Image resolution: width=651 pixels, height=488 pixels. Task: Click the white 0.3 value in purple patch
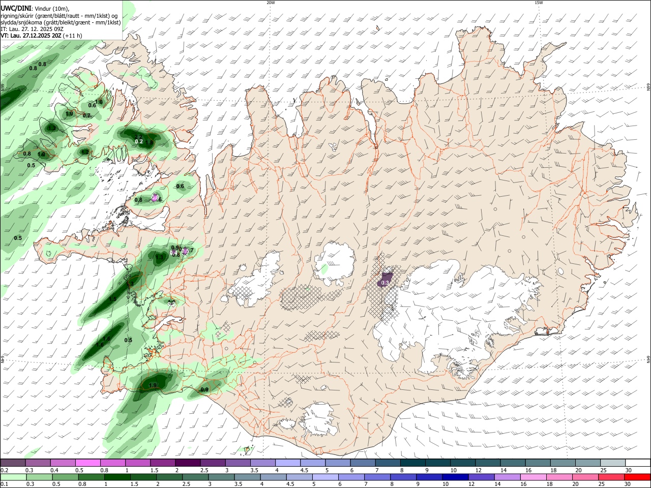[x=385, y=283]
